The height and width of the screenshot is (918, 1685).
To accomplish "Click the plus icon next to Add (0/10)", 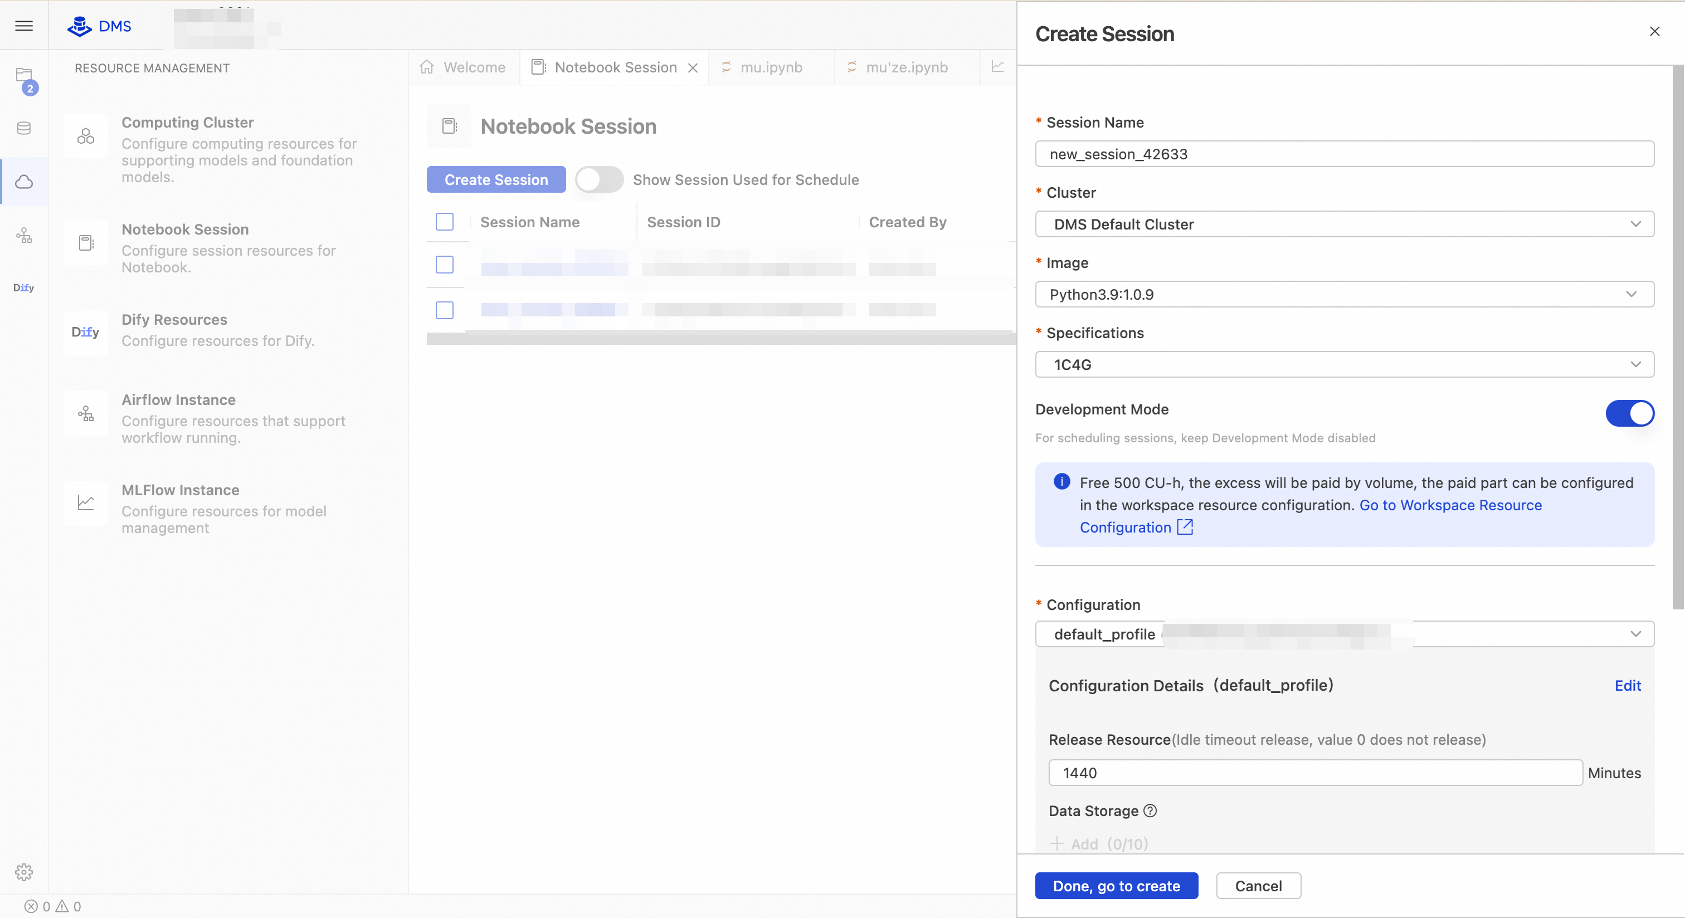I will pyautogui.click(x=1056, y=843).
